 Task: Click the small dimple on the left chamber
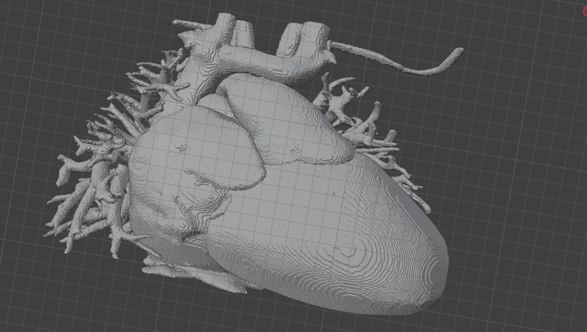[x=182, y=149]
